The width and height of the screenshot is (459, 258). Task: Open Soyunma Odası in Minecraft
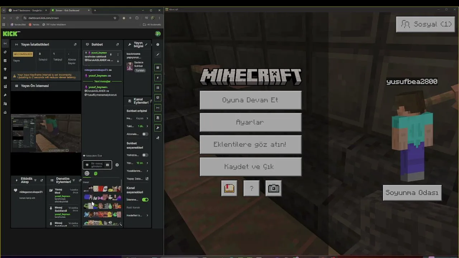click(412, 193)
